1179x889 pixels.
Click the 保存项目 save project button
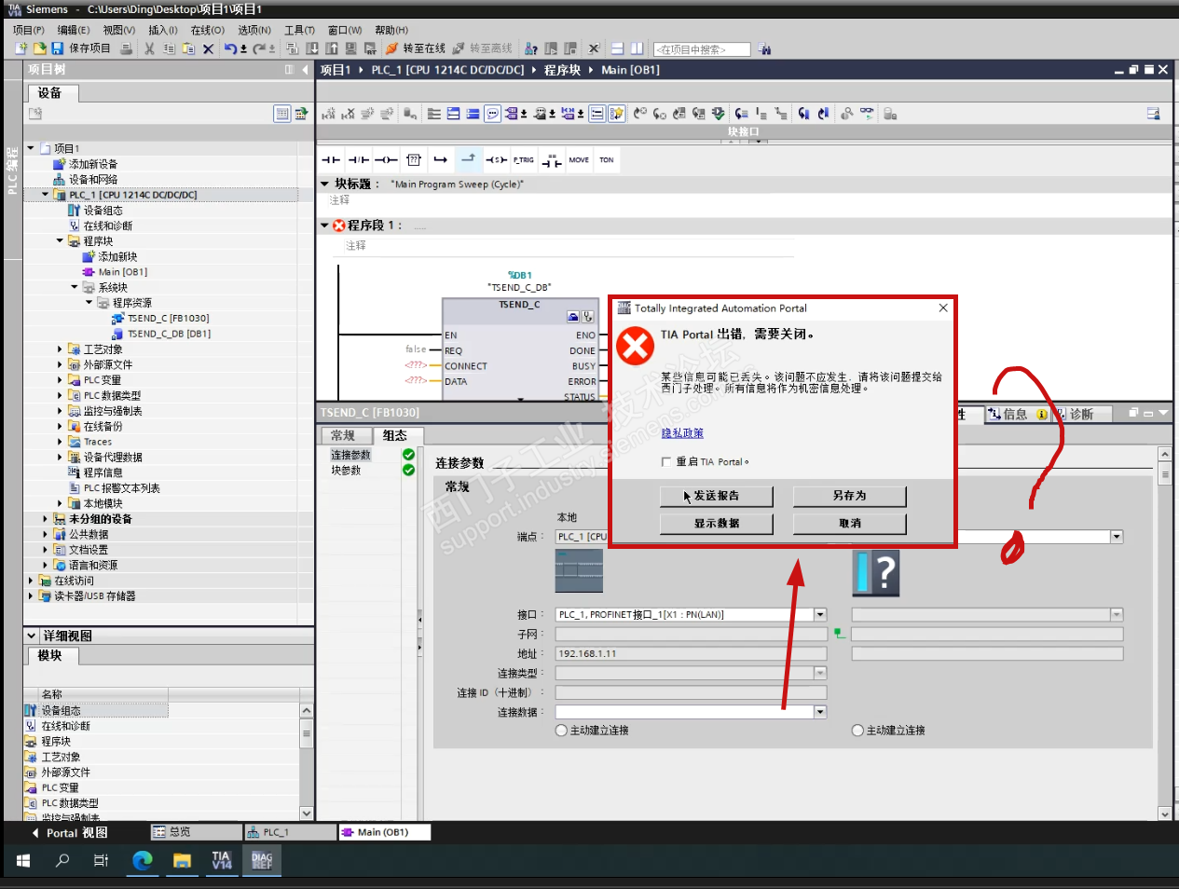[81, 48]
